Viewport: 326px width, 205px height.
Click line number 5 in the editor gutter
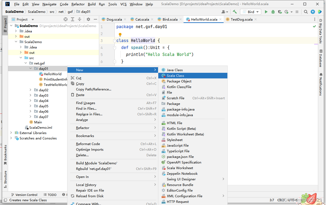pyautogui.click(x=102, y=55)
